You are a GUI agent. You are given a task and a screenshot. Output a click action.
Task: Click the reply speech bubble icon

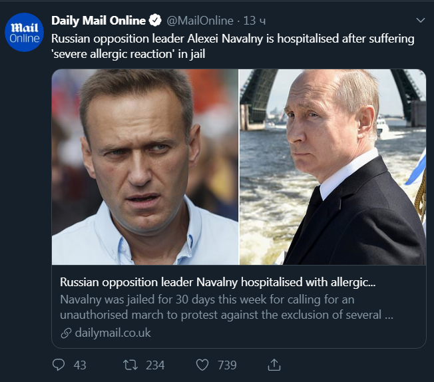click(59, 365)
